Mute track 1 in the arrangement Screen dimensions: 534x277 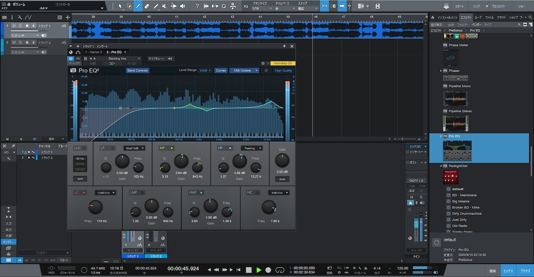pyautogui.click(x=14, y=26)
